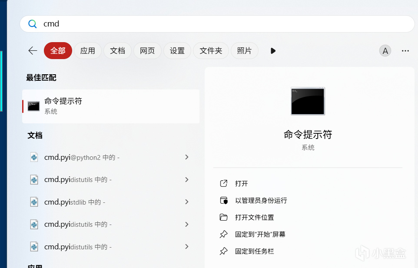Click Python file icon of stdlib result
Image resolution: width=418 pixels, height=268 pixels.
34,202
